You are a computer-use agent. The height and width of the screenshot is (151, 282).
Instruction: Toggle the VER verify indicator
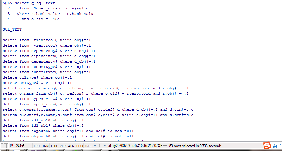pos(63,146)
